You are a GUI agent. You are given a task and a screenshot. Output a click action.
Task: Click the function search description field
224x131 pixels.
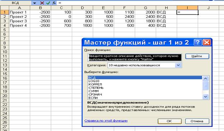tap(135, 57)
